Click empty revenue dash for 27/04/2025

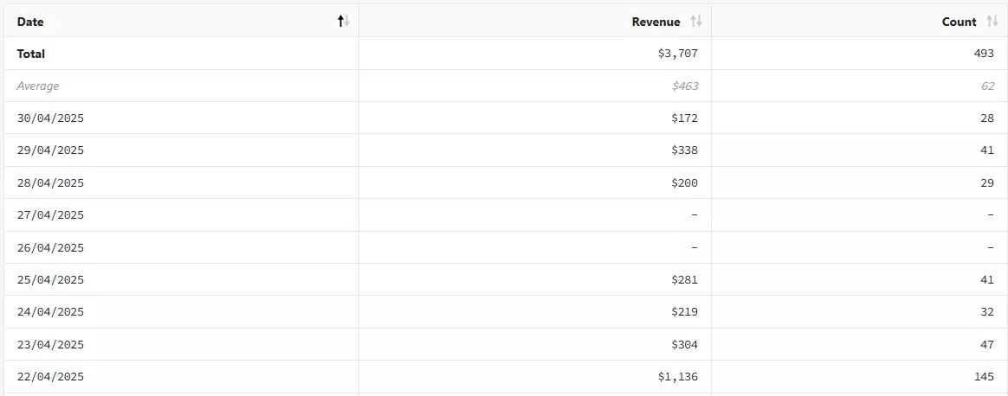pos(695,215)
